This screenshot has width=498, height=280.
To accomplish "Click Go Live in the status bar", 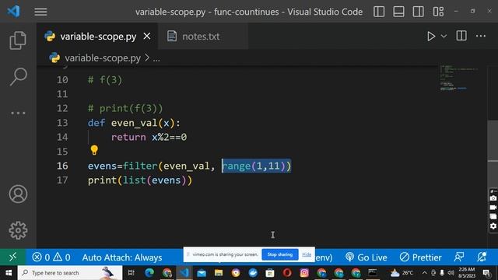I will pos(366,257).
